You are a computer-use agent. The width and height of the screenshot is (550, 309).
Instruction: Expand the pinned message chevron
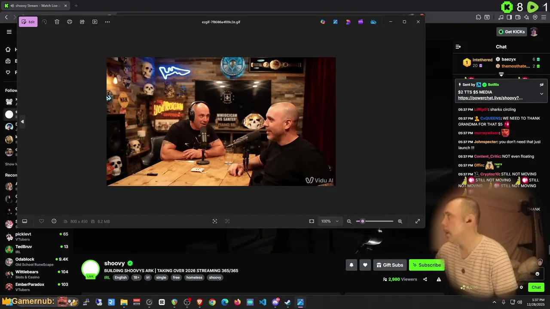[541, 94]
